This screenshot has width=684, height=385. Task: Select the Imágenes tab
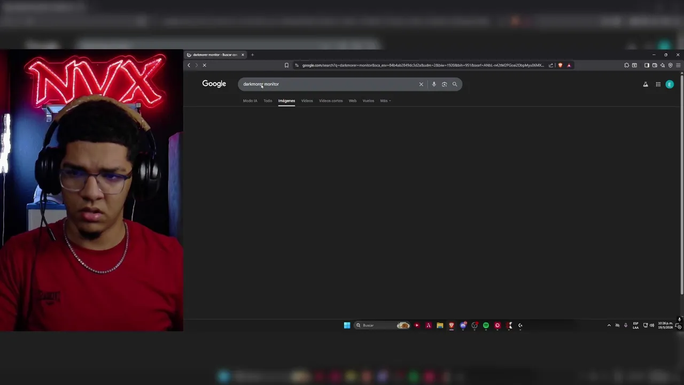tap(286, 101)
